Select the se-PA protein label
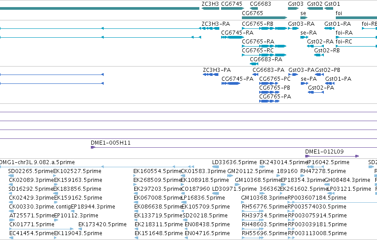 [x=309, y=79]
